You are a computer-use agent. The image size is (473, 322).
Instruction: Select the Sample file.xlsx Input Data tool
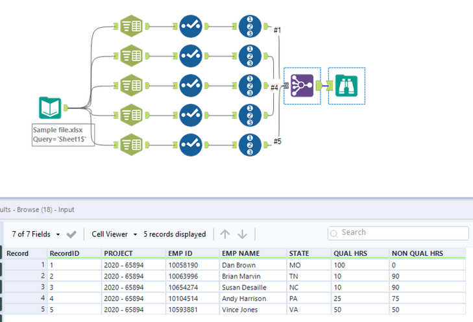50,108
